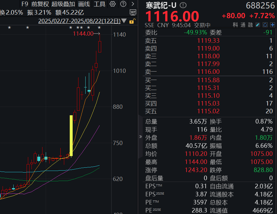Select the 买四 price 1115.03
The image size is (277, 214).
pos(208,104)
